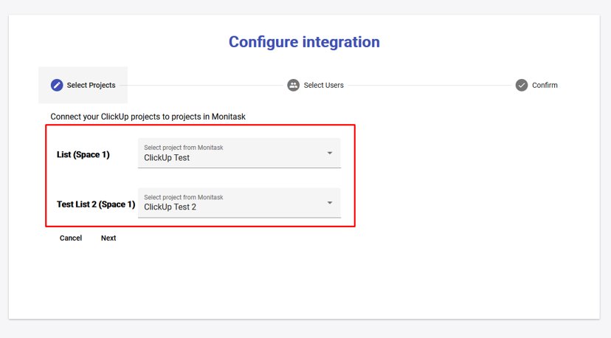
Task: Jump to the Confirm step label
Action: pos(545,85)
